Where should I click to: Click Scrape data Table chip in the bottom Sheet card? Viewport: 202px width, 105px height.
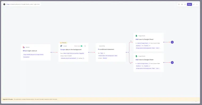145,68
